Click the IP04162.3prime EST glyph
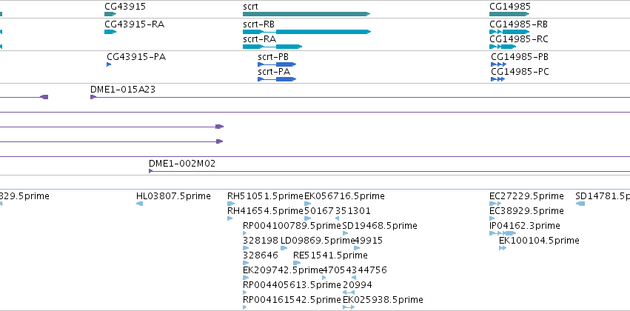Image resolution: width=630 pixels, height=311 pixels. coord(503,233)
